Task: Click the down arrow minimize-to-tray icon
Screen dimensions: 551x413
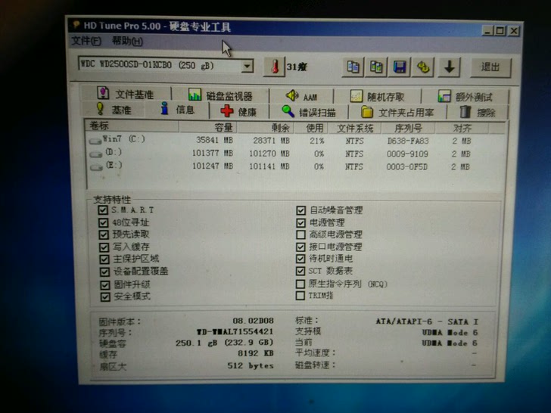Action: pos(449,67)
